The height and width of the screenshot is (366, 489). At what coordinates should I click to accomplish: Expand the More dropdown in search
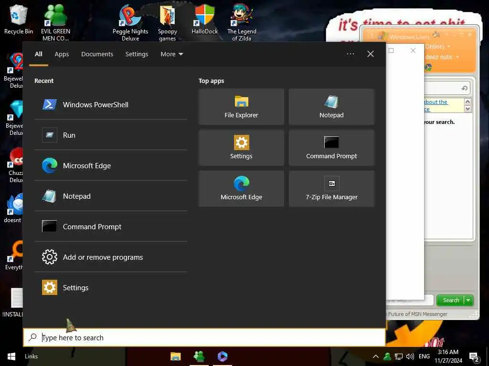click(172, 54)
